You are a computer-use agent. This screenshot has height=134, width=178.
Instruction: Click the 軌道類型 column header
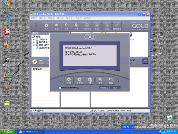tap(41, 69)
